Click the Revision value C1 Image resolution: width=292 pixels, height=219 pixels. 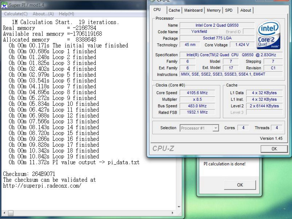point(273,68)
